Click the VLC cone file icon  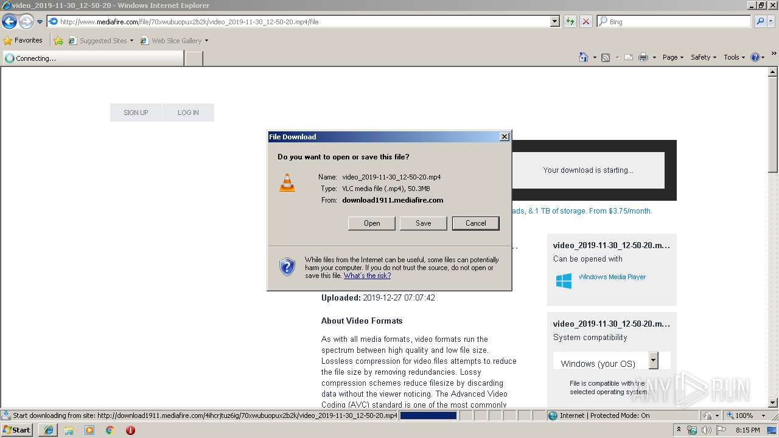[287, 182]
